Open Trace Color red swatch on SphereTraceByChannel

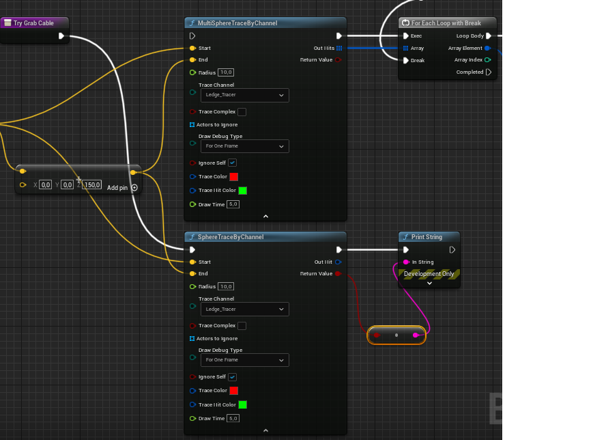(x=234, y=391)
